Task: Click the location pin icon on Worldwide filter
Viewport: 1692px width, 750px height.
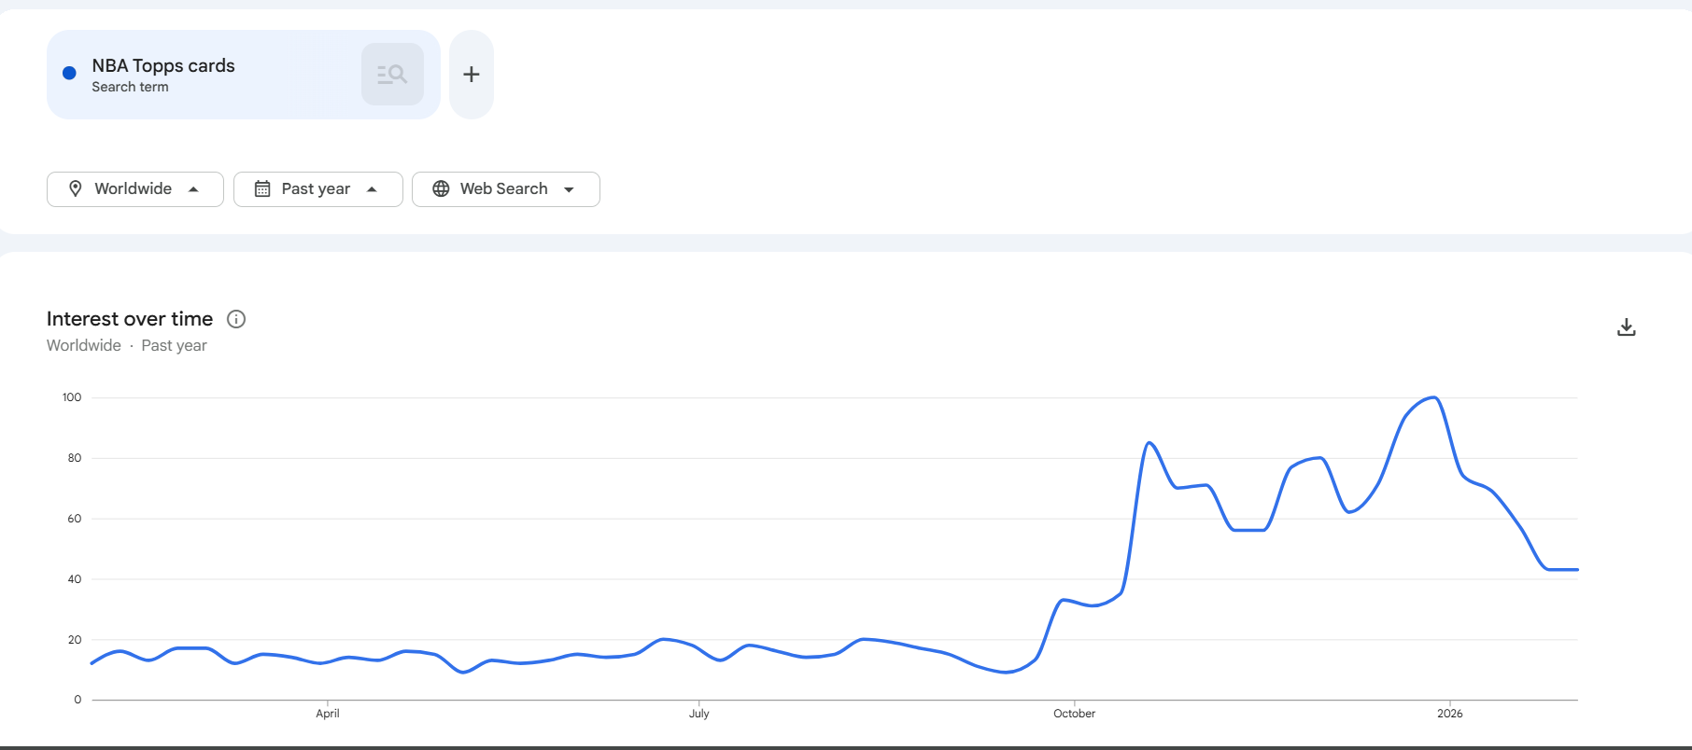Action: (76, 188)
